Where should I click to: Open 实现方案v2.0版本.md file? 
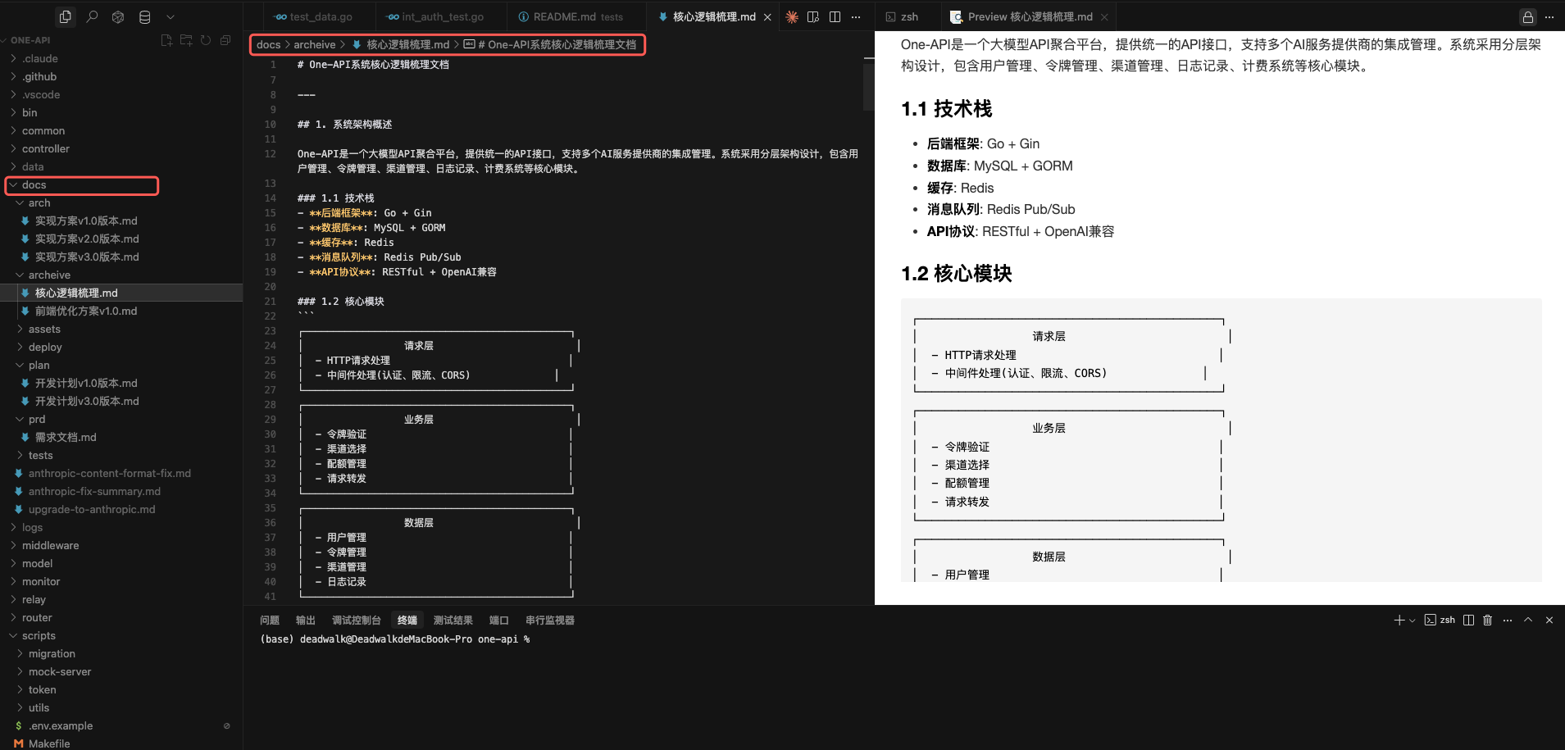point(87,239)
